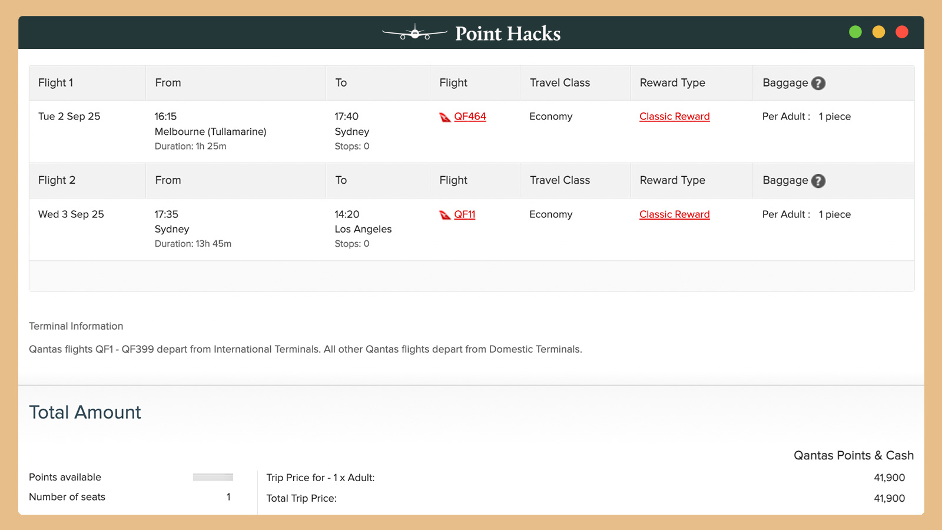942x530 pixels.
Task: Click the Qantas kangaroo icon next to QF11
Action: (x=445, y=215)
